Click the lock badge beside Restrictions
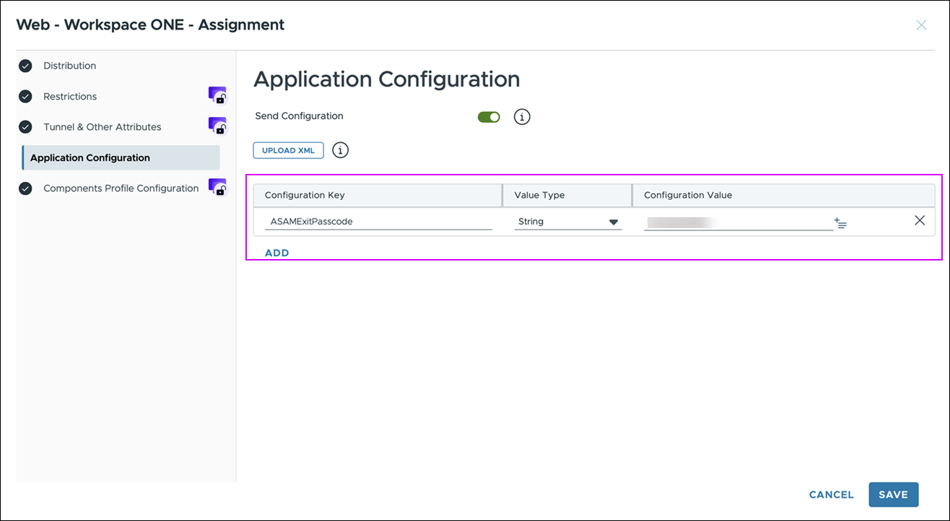This screenshot has width=950, height=521. pos(217,96)
